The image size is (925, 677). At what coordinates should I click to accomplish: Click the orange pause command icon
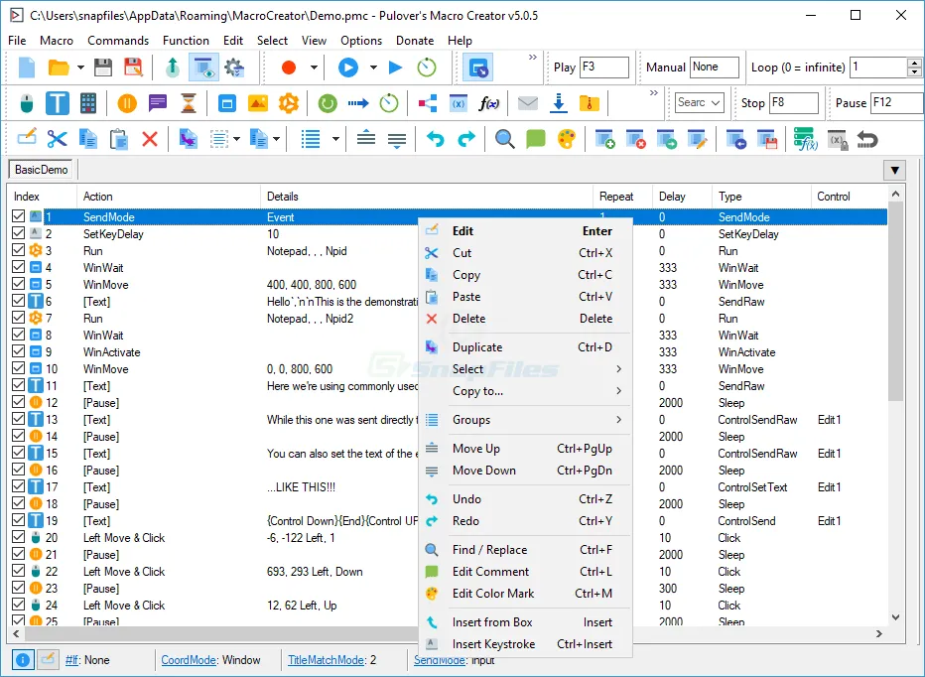coord(127,103)
